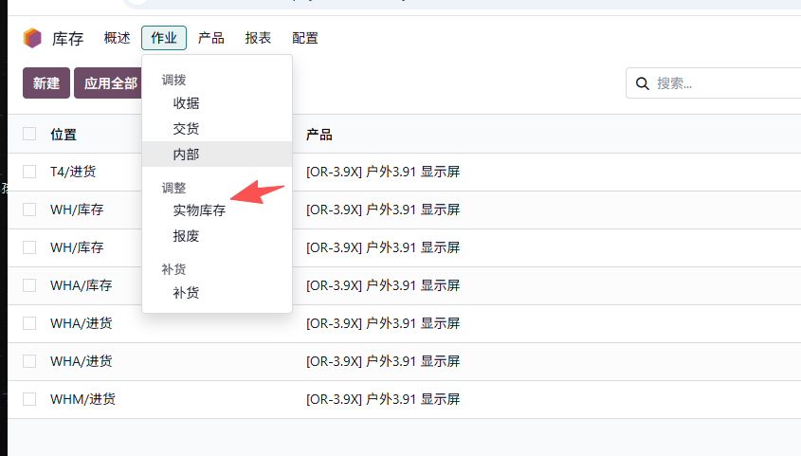Select the WHM/进货 row checkbox
Viewport: 801px width, 456px height.
(x=29, y=399)
